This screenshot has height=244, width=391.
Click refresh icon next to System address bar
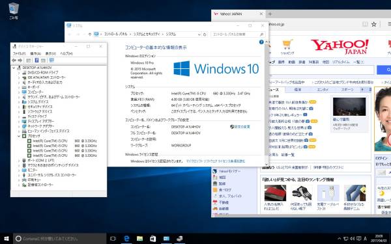pos(205,34)
